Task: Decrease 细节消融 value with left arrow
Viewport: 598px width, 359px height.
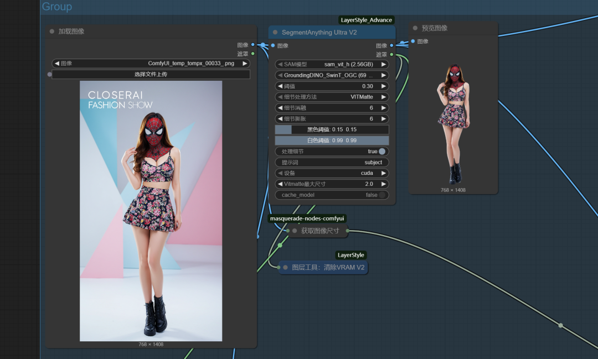Action: tap(280, 108)
